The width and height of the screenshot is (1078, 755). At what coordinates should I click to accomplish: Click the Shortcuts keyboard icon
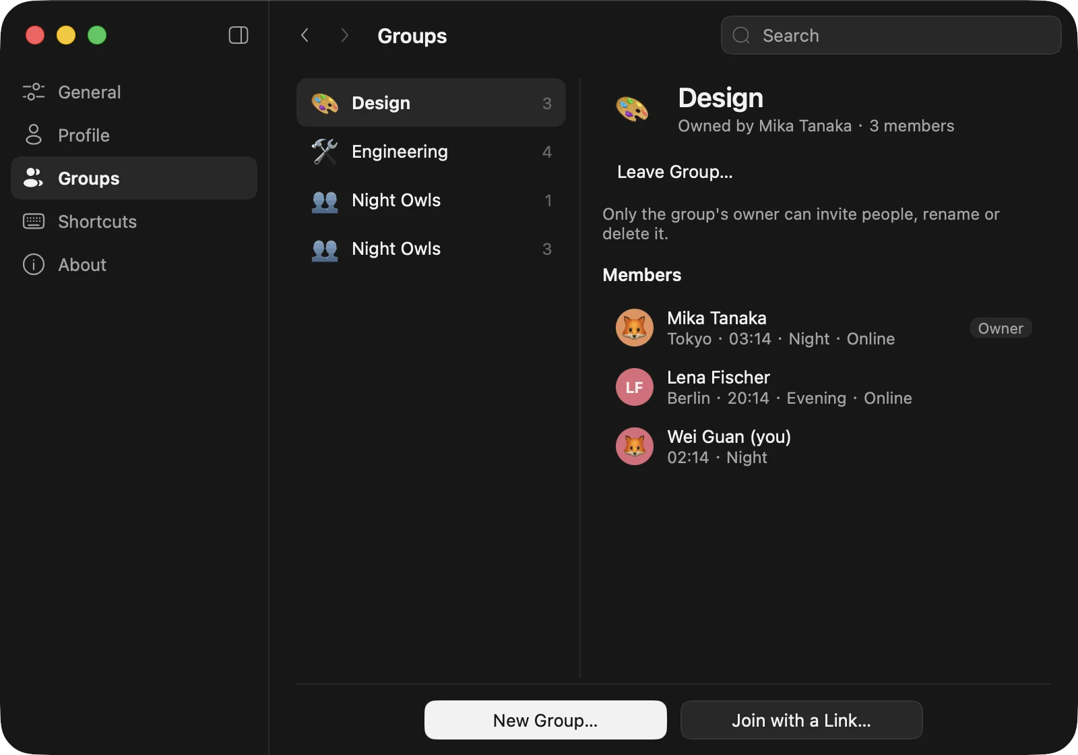point(34,221)
